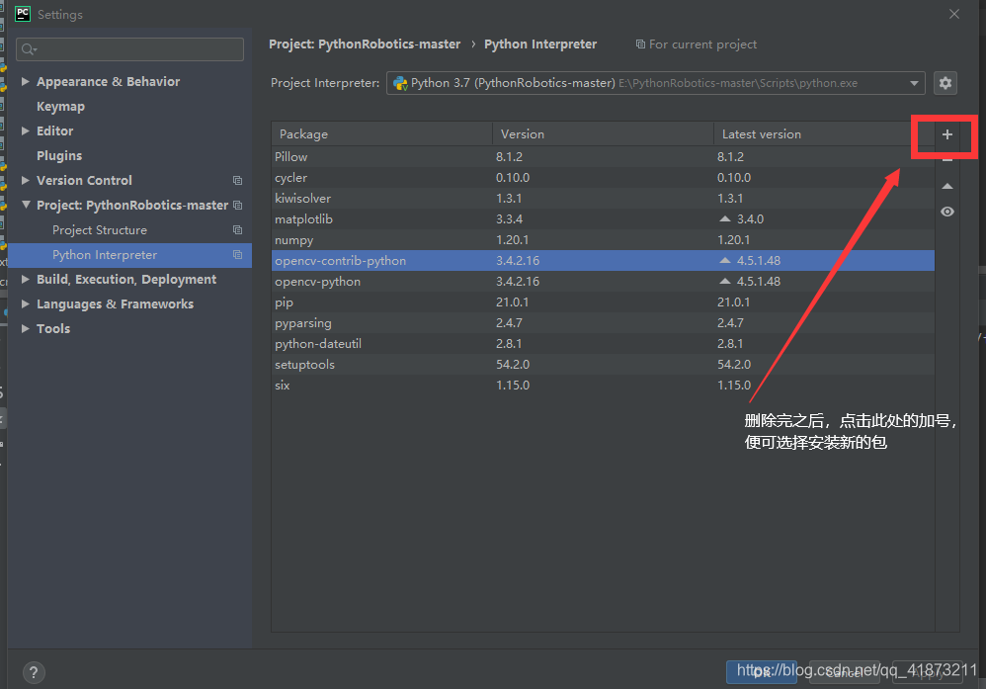Select the opencv-contrib-python package row
The image size is (986, 689).
tap(603, 261)
